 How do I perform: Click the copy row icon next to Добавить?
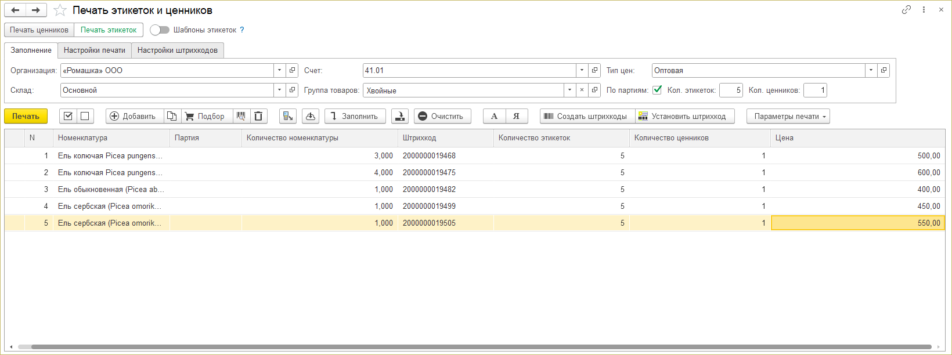[172, 116]
